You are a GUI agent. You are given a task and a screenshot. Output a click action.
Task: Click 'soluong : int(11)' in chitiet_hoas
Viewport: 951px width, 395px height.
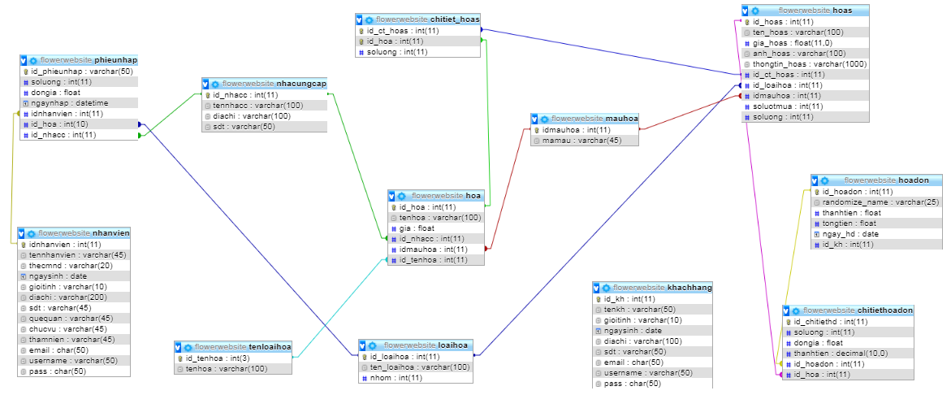click(x=418, y=52)
